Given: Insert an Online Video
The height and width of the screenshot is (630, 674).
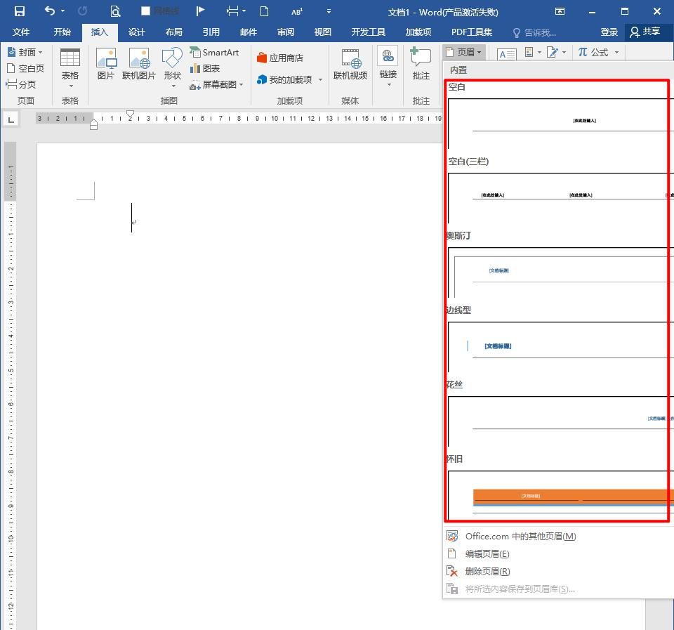Looking at the screenshot, I should (350, 64).
